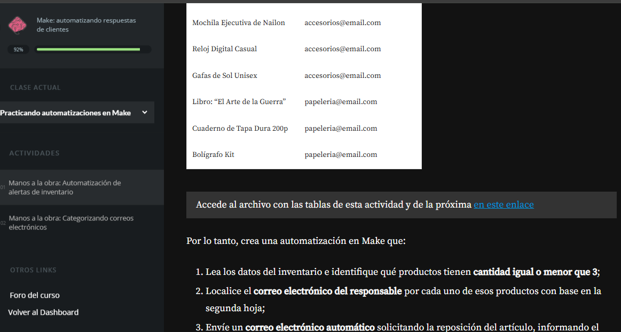Expand the chevron next to the current class name
621x332 pixels.
[144, 112]
